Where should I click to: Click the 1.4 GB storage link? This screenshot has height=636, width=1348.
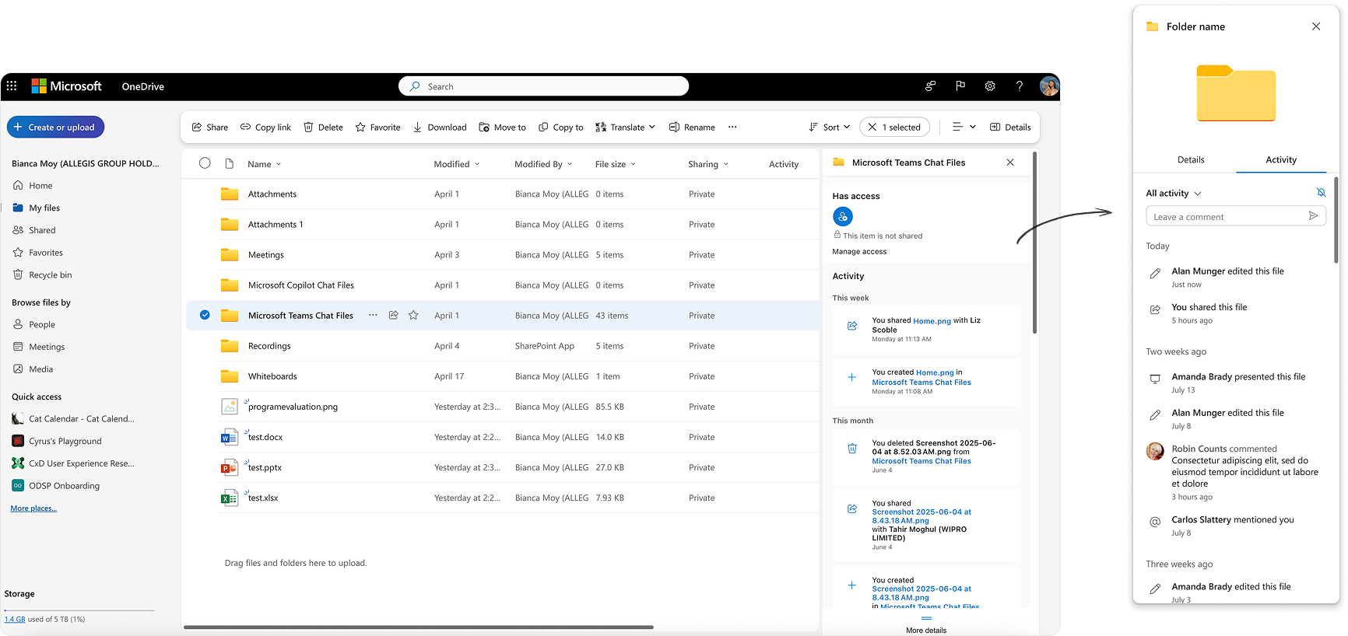tap(15, 620)
